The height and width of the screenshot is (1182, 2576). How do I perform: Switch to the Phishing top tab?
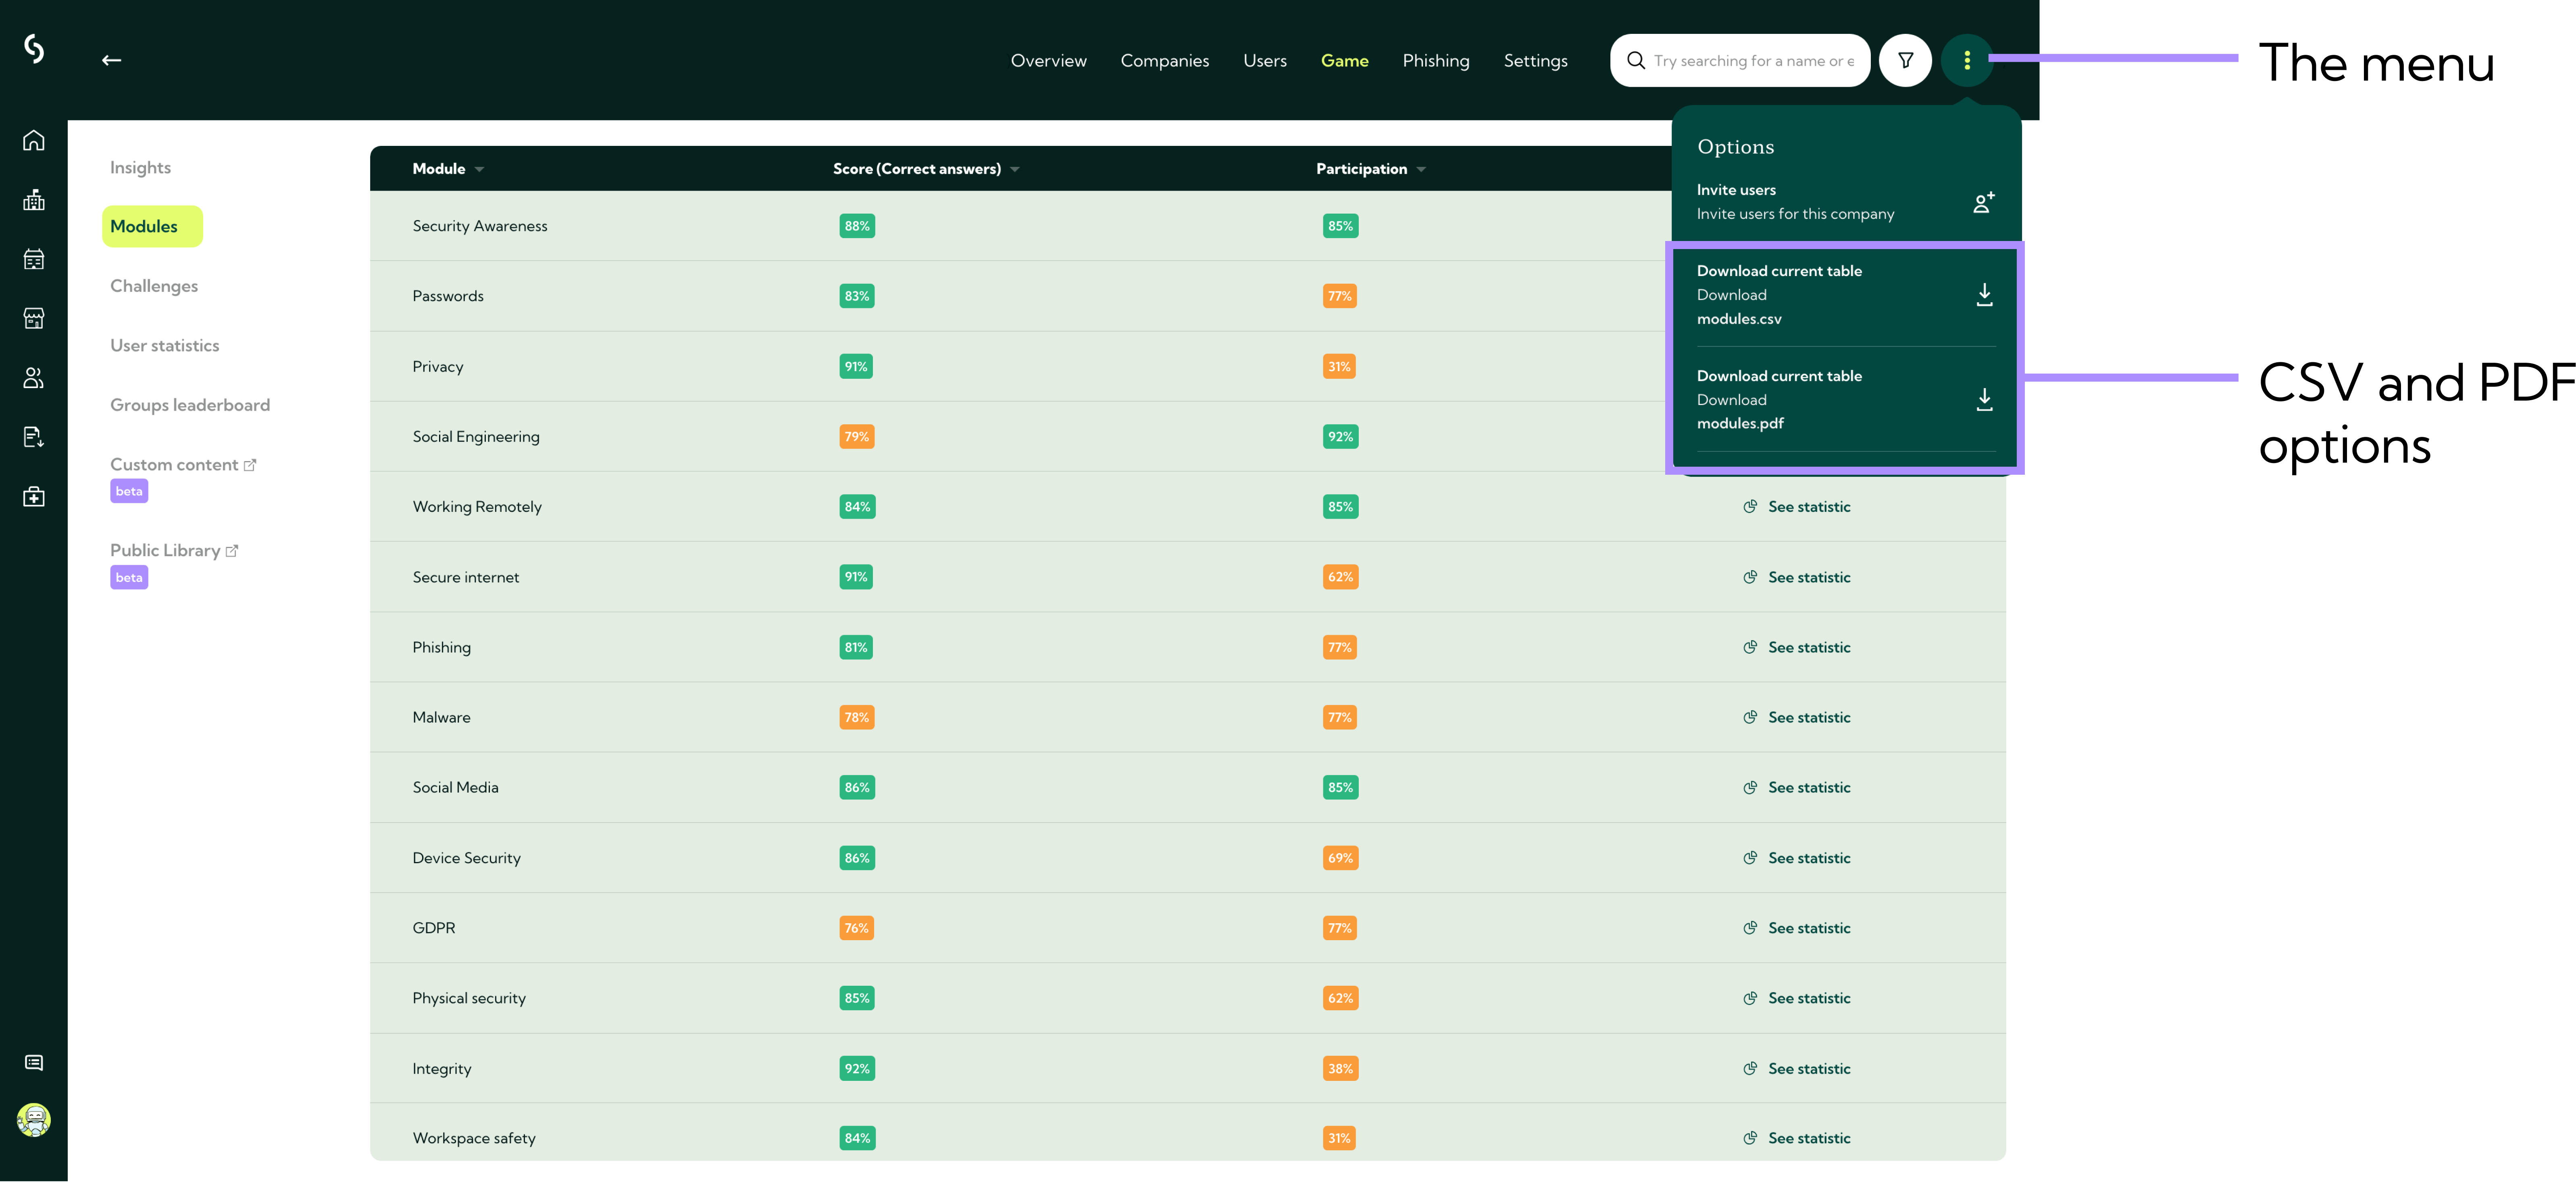pyautogui.click(x=1435, y=61)
